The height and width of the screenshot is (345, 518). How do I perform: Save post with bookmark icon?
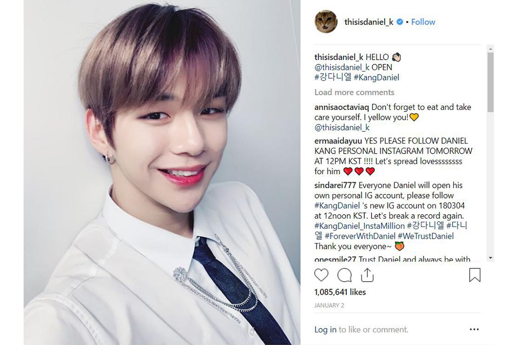pyautogui.click(x=474, y=275)
